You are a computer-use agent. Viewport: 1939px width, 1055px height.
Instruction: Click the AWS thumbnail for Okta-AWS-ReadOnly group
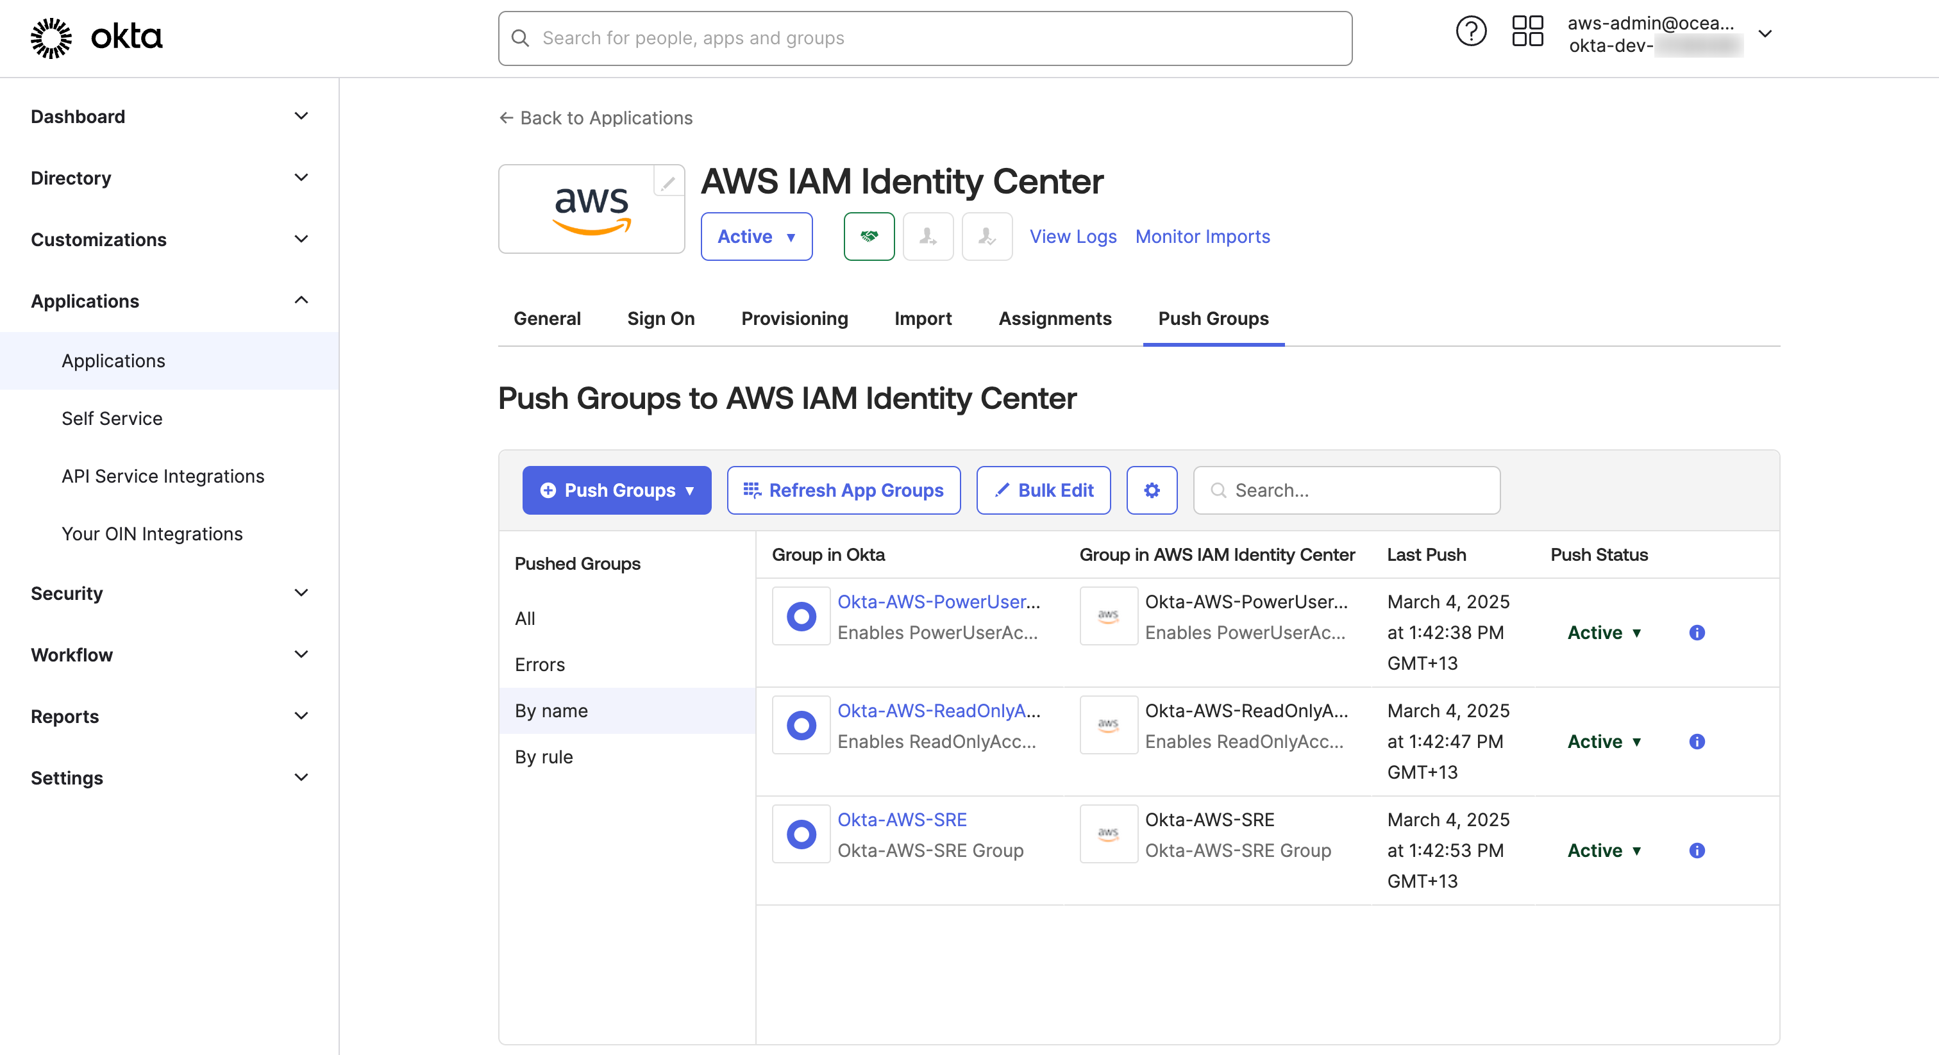1108,725
